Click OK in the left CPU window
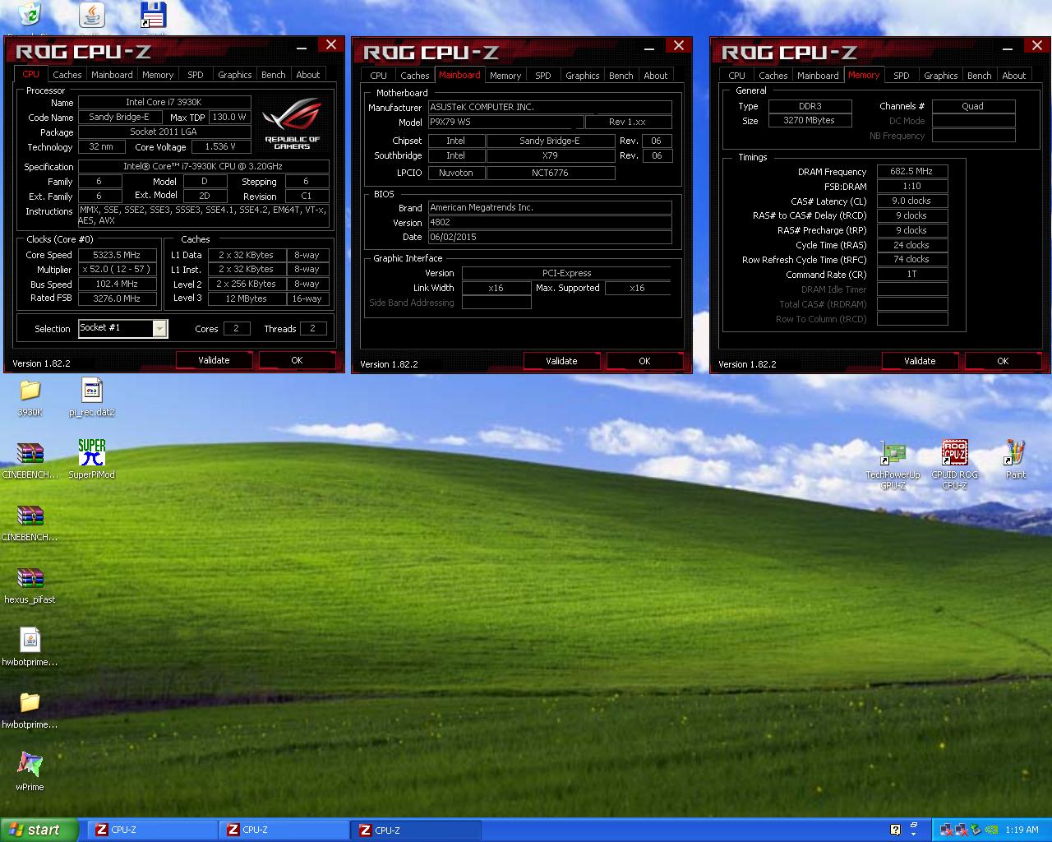Viewport: 1052px width, 842px height. pos(297,360)
